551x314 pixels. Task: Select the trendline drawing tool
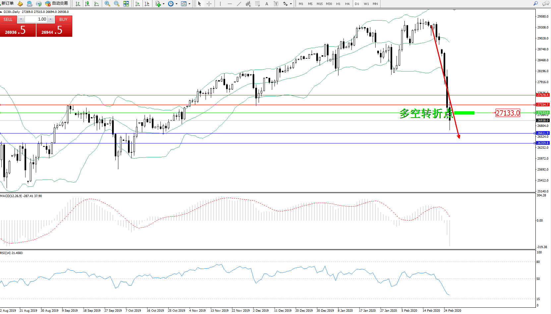239,4
